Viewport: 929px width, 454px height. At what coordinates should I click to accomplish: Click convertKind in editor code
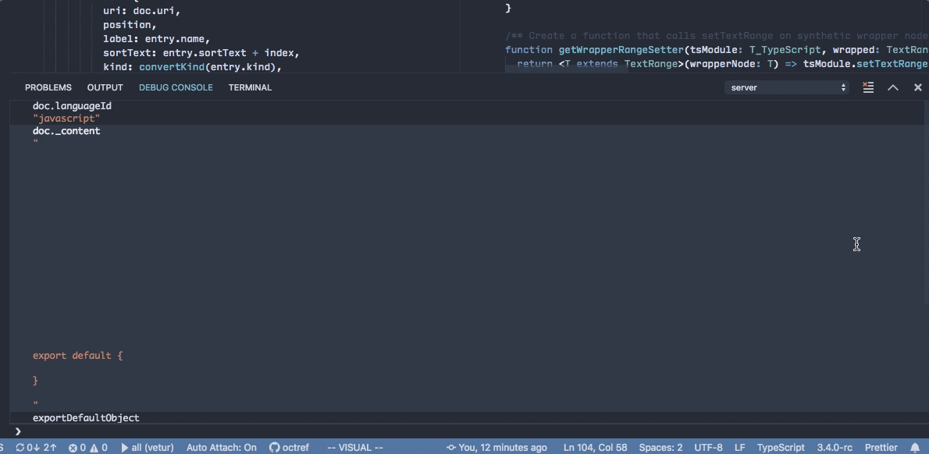[x=172, y=67]
